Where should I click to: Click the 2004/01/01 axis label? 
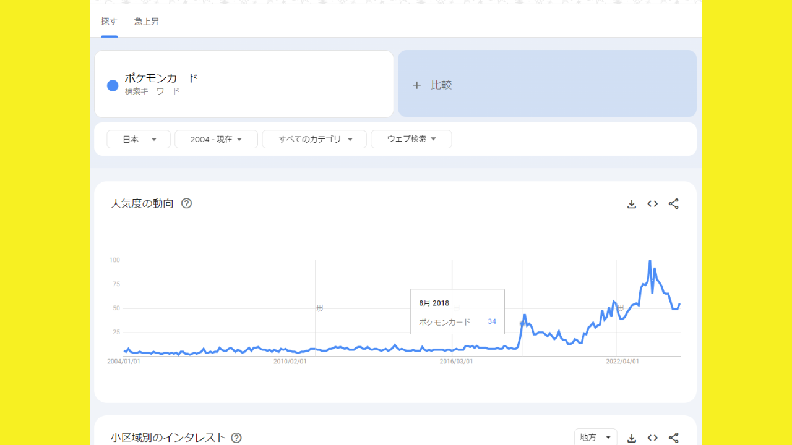[124, 362]
